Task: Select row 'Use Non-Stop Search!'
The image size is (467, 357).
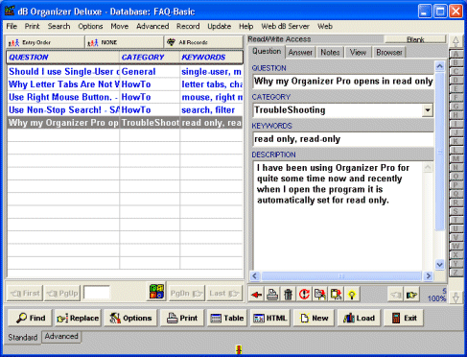Action: 125,110
